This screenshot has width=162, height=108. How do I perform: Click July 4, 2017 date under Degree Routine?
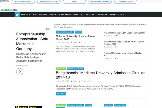click(109, 58)
